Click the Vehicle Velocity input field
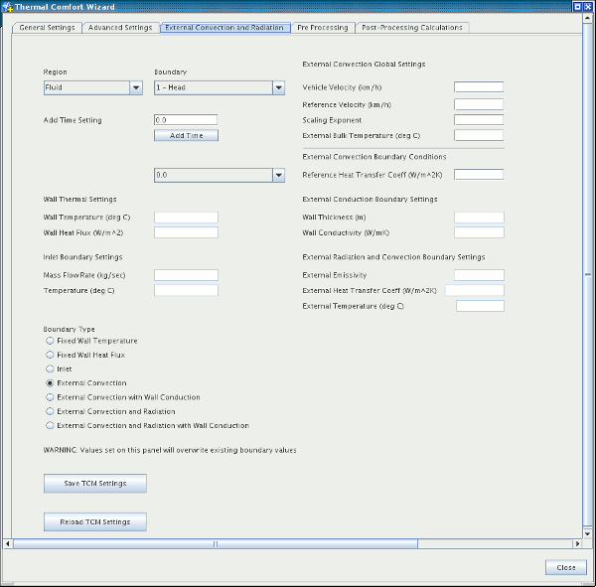The image size is (596, 587). [478, 87]
